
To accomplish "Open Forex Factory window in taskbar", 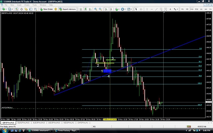I will 66,131.
